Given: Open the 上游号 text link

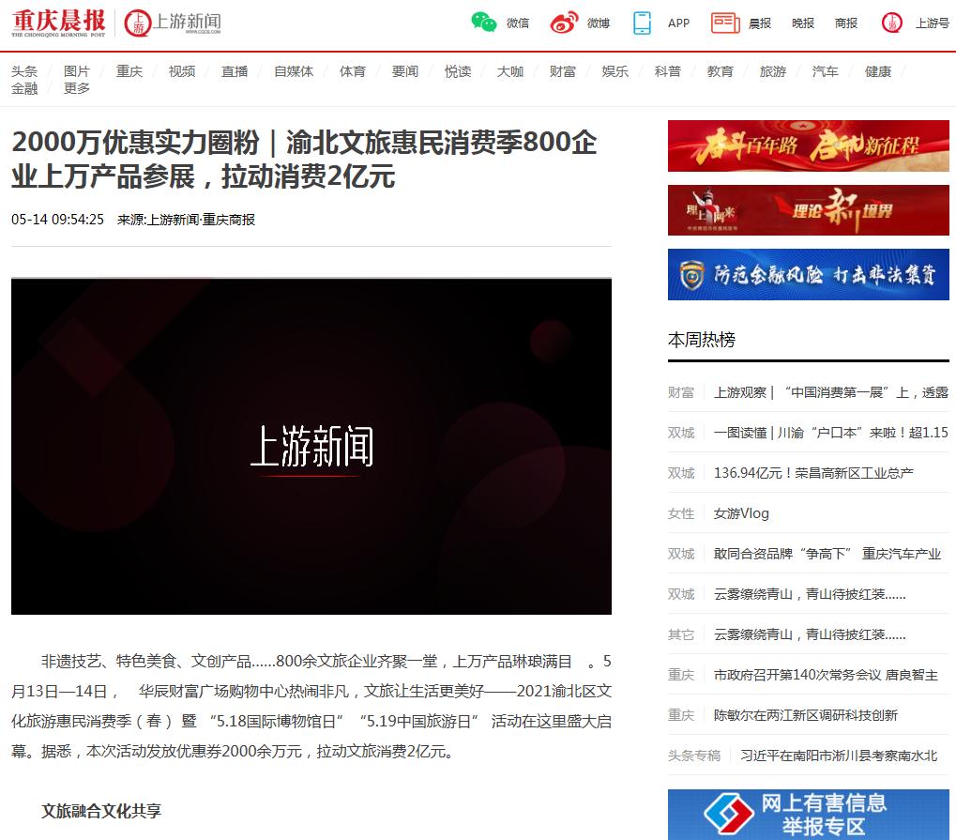Looking at the screenshot, I should coord(933,23).
